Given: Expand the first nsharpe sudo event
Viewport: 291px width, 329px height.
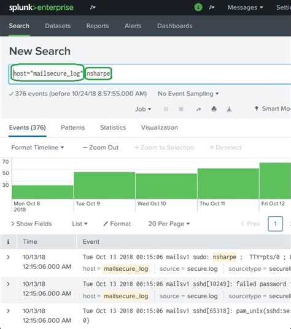Looking at the screenshot, I should click(8, 257).
